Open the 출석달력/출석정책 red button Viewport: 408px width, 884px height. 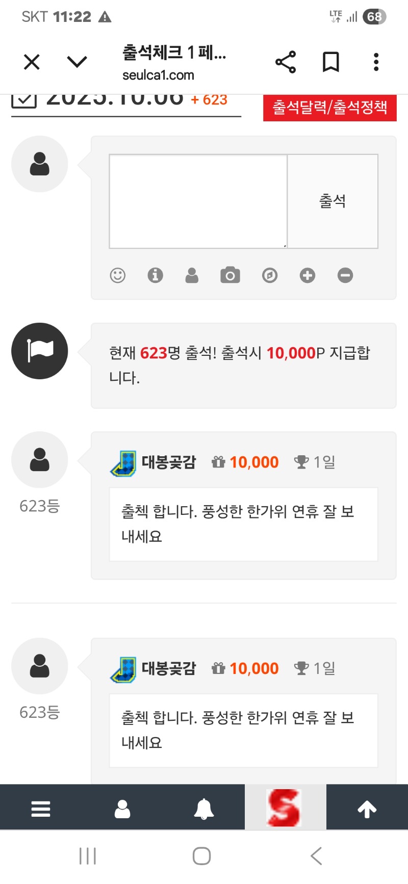[x=329, y=108]
